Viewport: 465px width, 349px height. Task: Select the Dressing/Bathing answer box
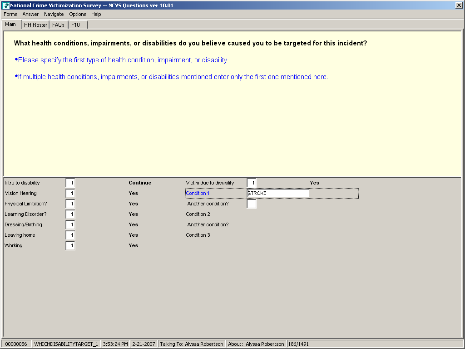(x=70, y=225)
